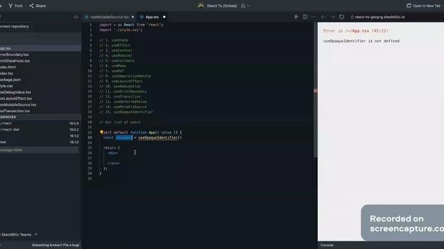Click the error text 'useOpaqueIdentifier is not defined'
Image resolution: width=444 pixels, height=249 pixels.
point(361,41)
